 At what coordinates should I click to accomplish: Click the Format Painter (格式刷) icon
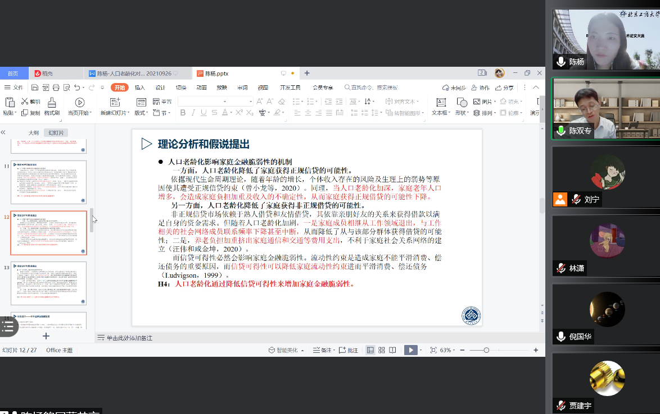(52, 102)
